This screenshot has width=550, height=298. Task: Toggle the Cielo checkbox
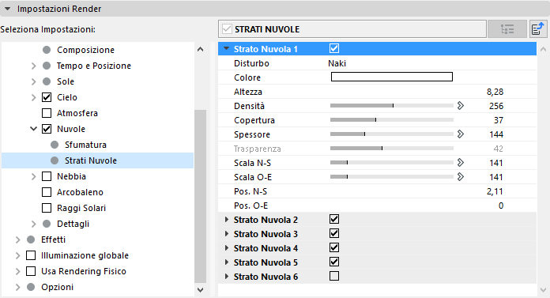[47, 97]
